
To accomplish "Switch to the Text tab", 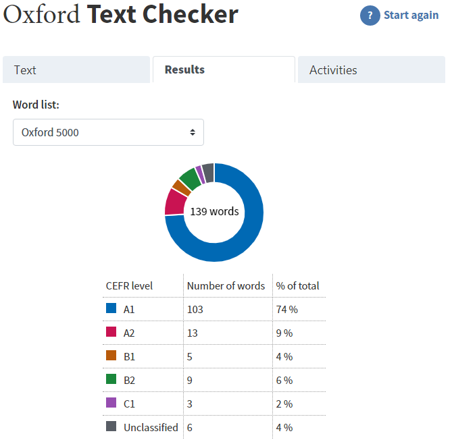I will pyautogui.click(x=76, y=70).
